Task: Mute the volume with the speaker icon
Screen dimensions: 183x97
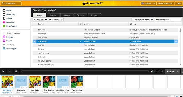Action: (152, 71)
